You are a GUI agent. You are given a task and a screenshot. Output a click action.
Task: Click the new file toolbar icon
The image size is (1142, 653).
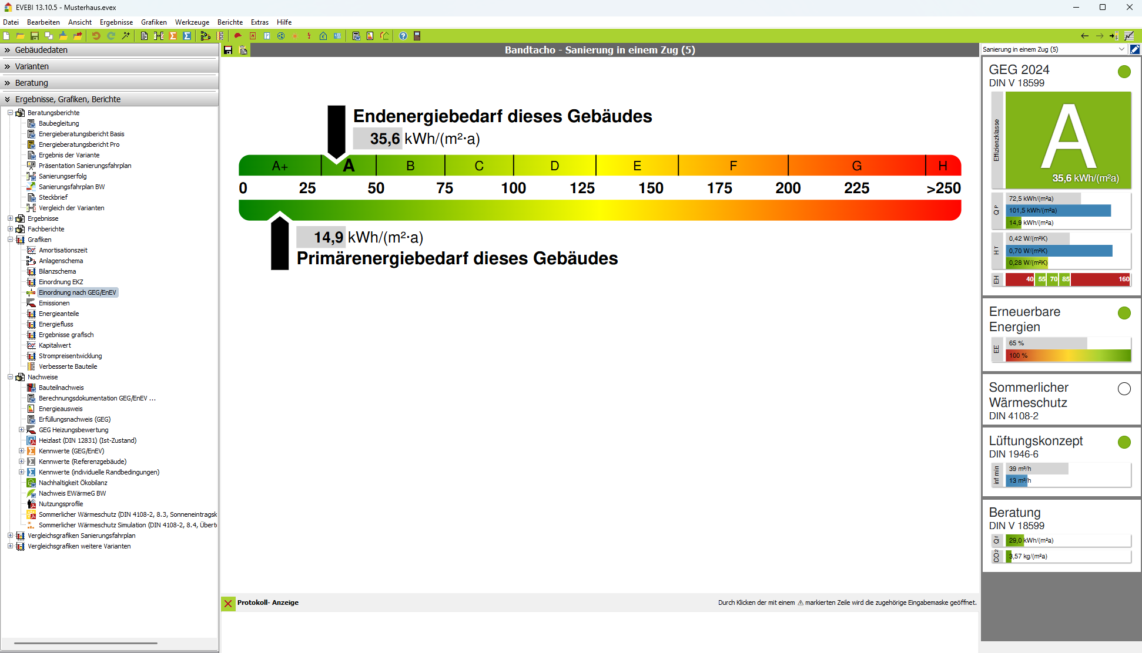(x=6, y=36)
